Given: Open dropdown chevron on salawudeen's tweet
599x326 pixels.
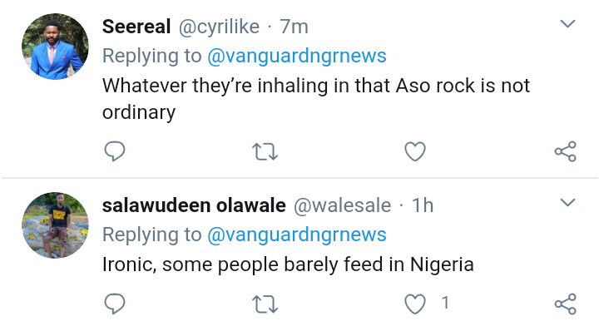Looking at the screenshot, I should (567, 202).
